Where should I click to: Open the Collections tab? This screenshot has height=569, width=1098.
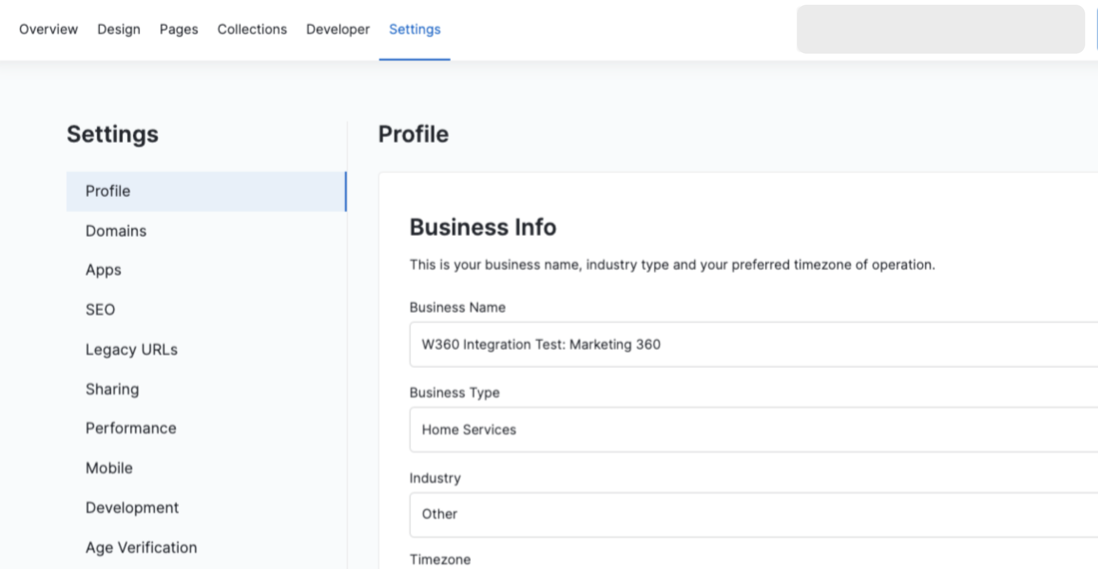pos(252,29)
